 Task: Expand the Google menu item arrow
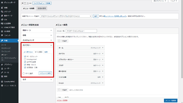click(x=103, y=83)
